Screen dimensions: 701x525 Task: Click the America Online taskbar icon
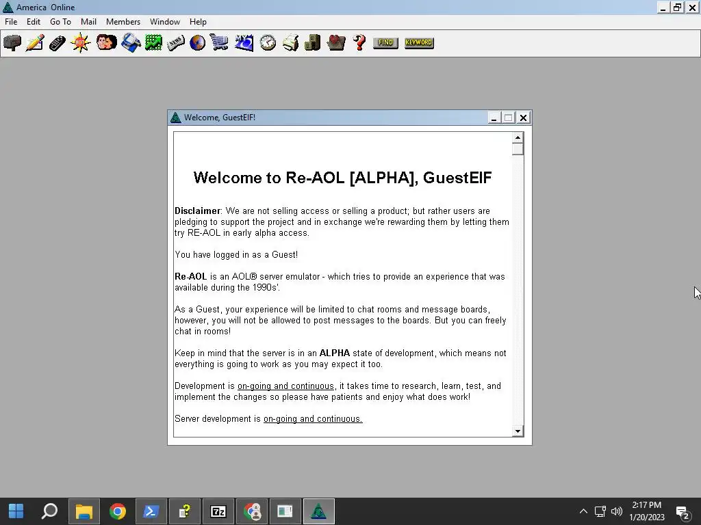coord(319,511)
